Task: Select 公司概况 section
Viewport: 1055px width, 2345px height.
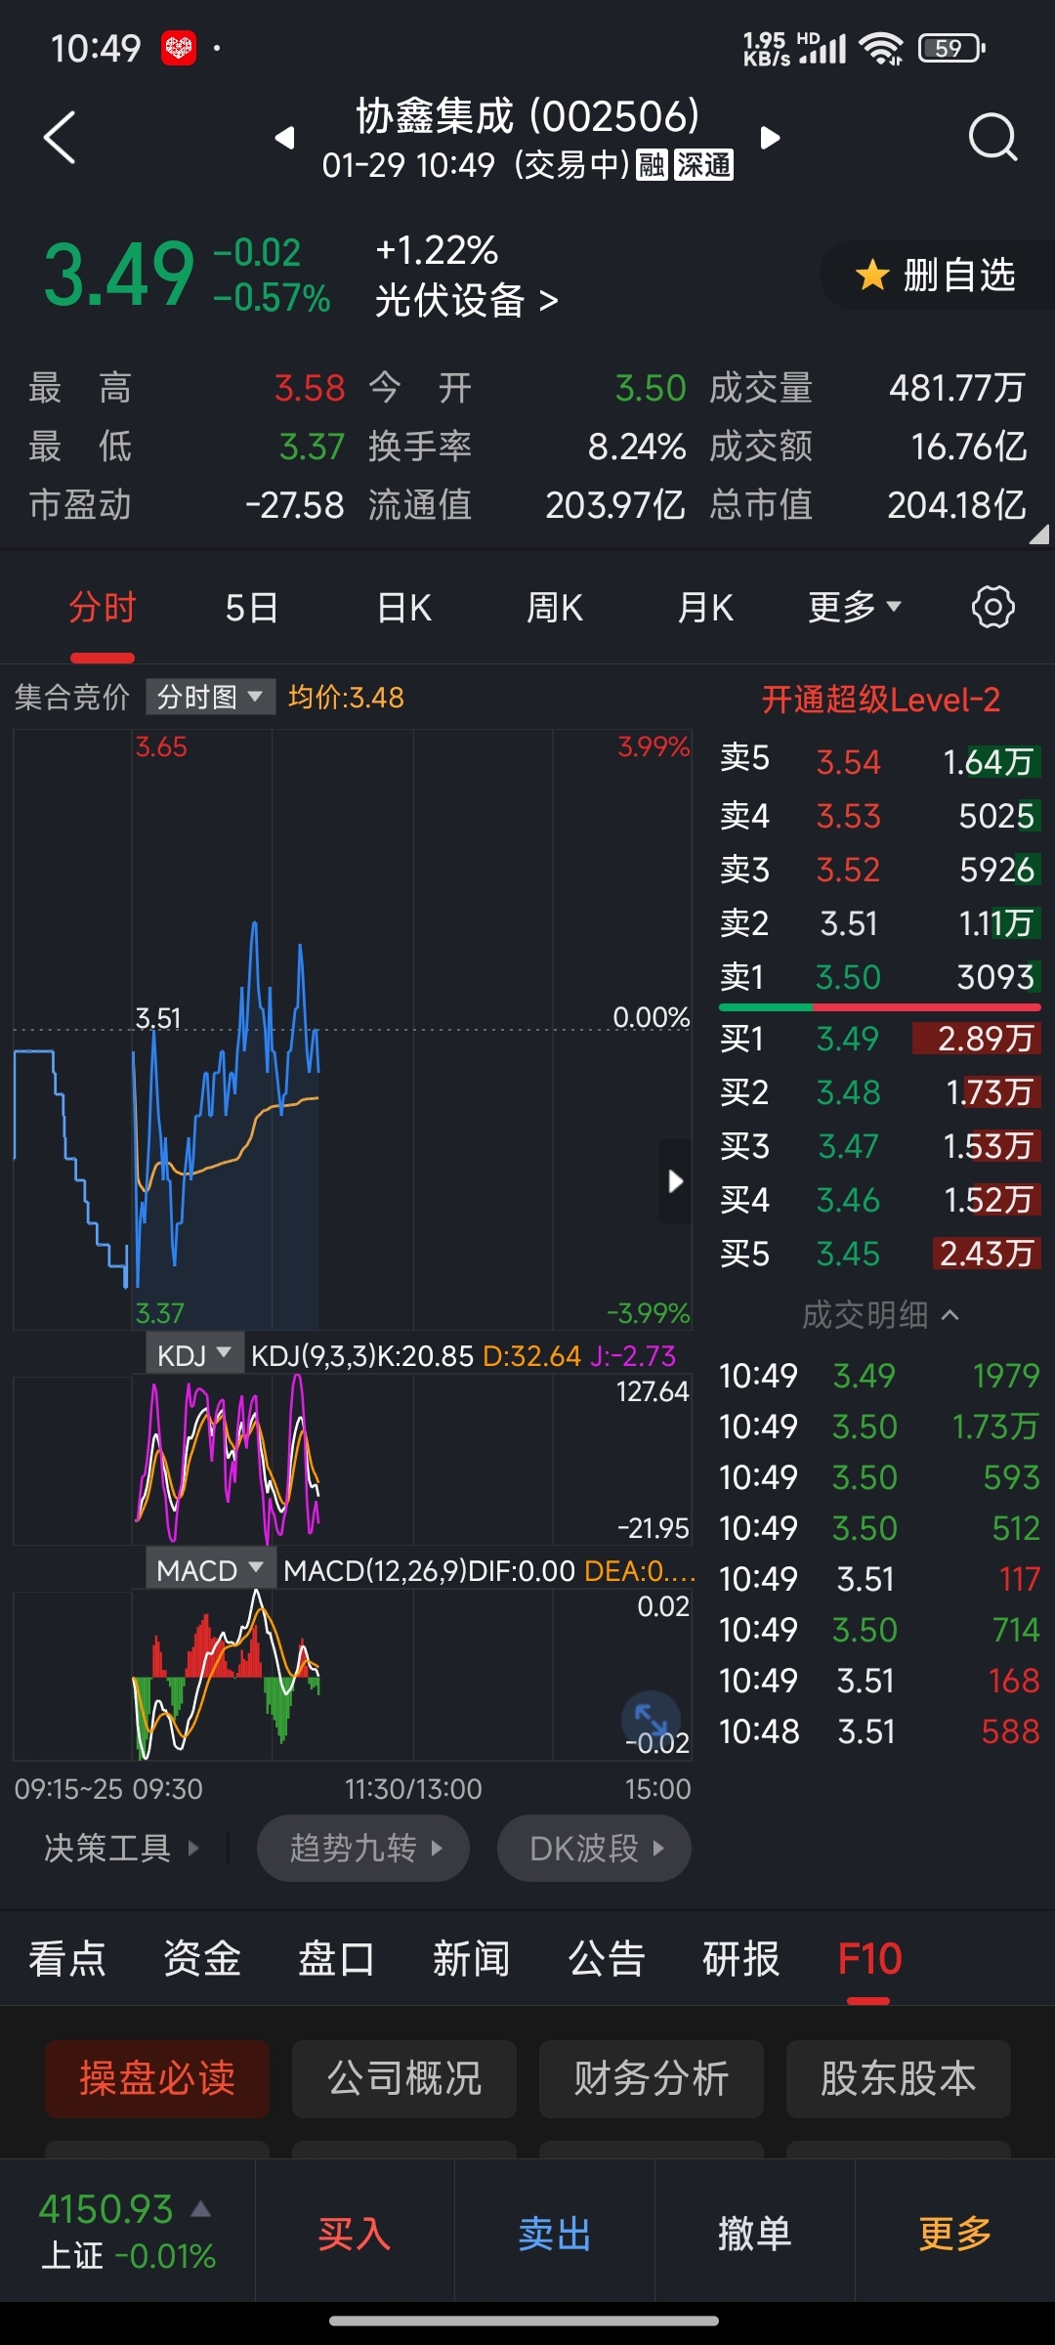Action: pyautogui.click(x=404, y=2078)
